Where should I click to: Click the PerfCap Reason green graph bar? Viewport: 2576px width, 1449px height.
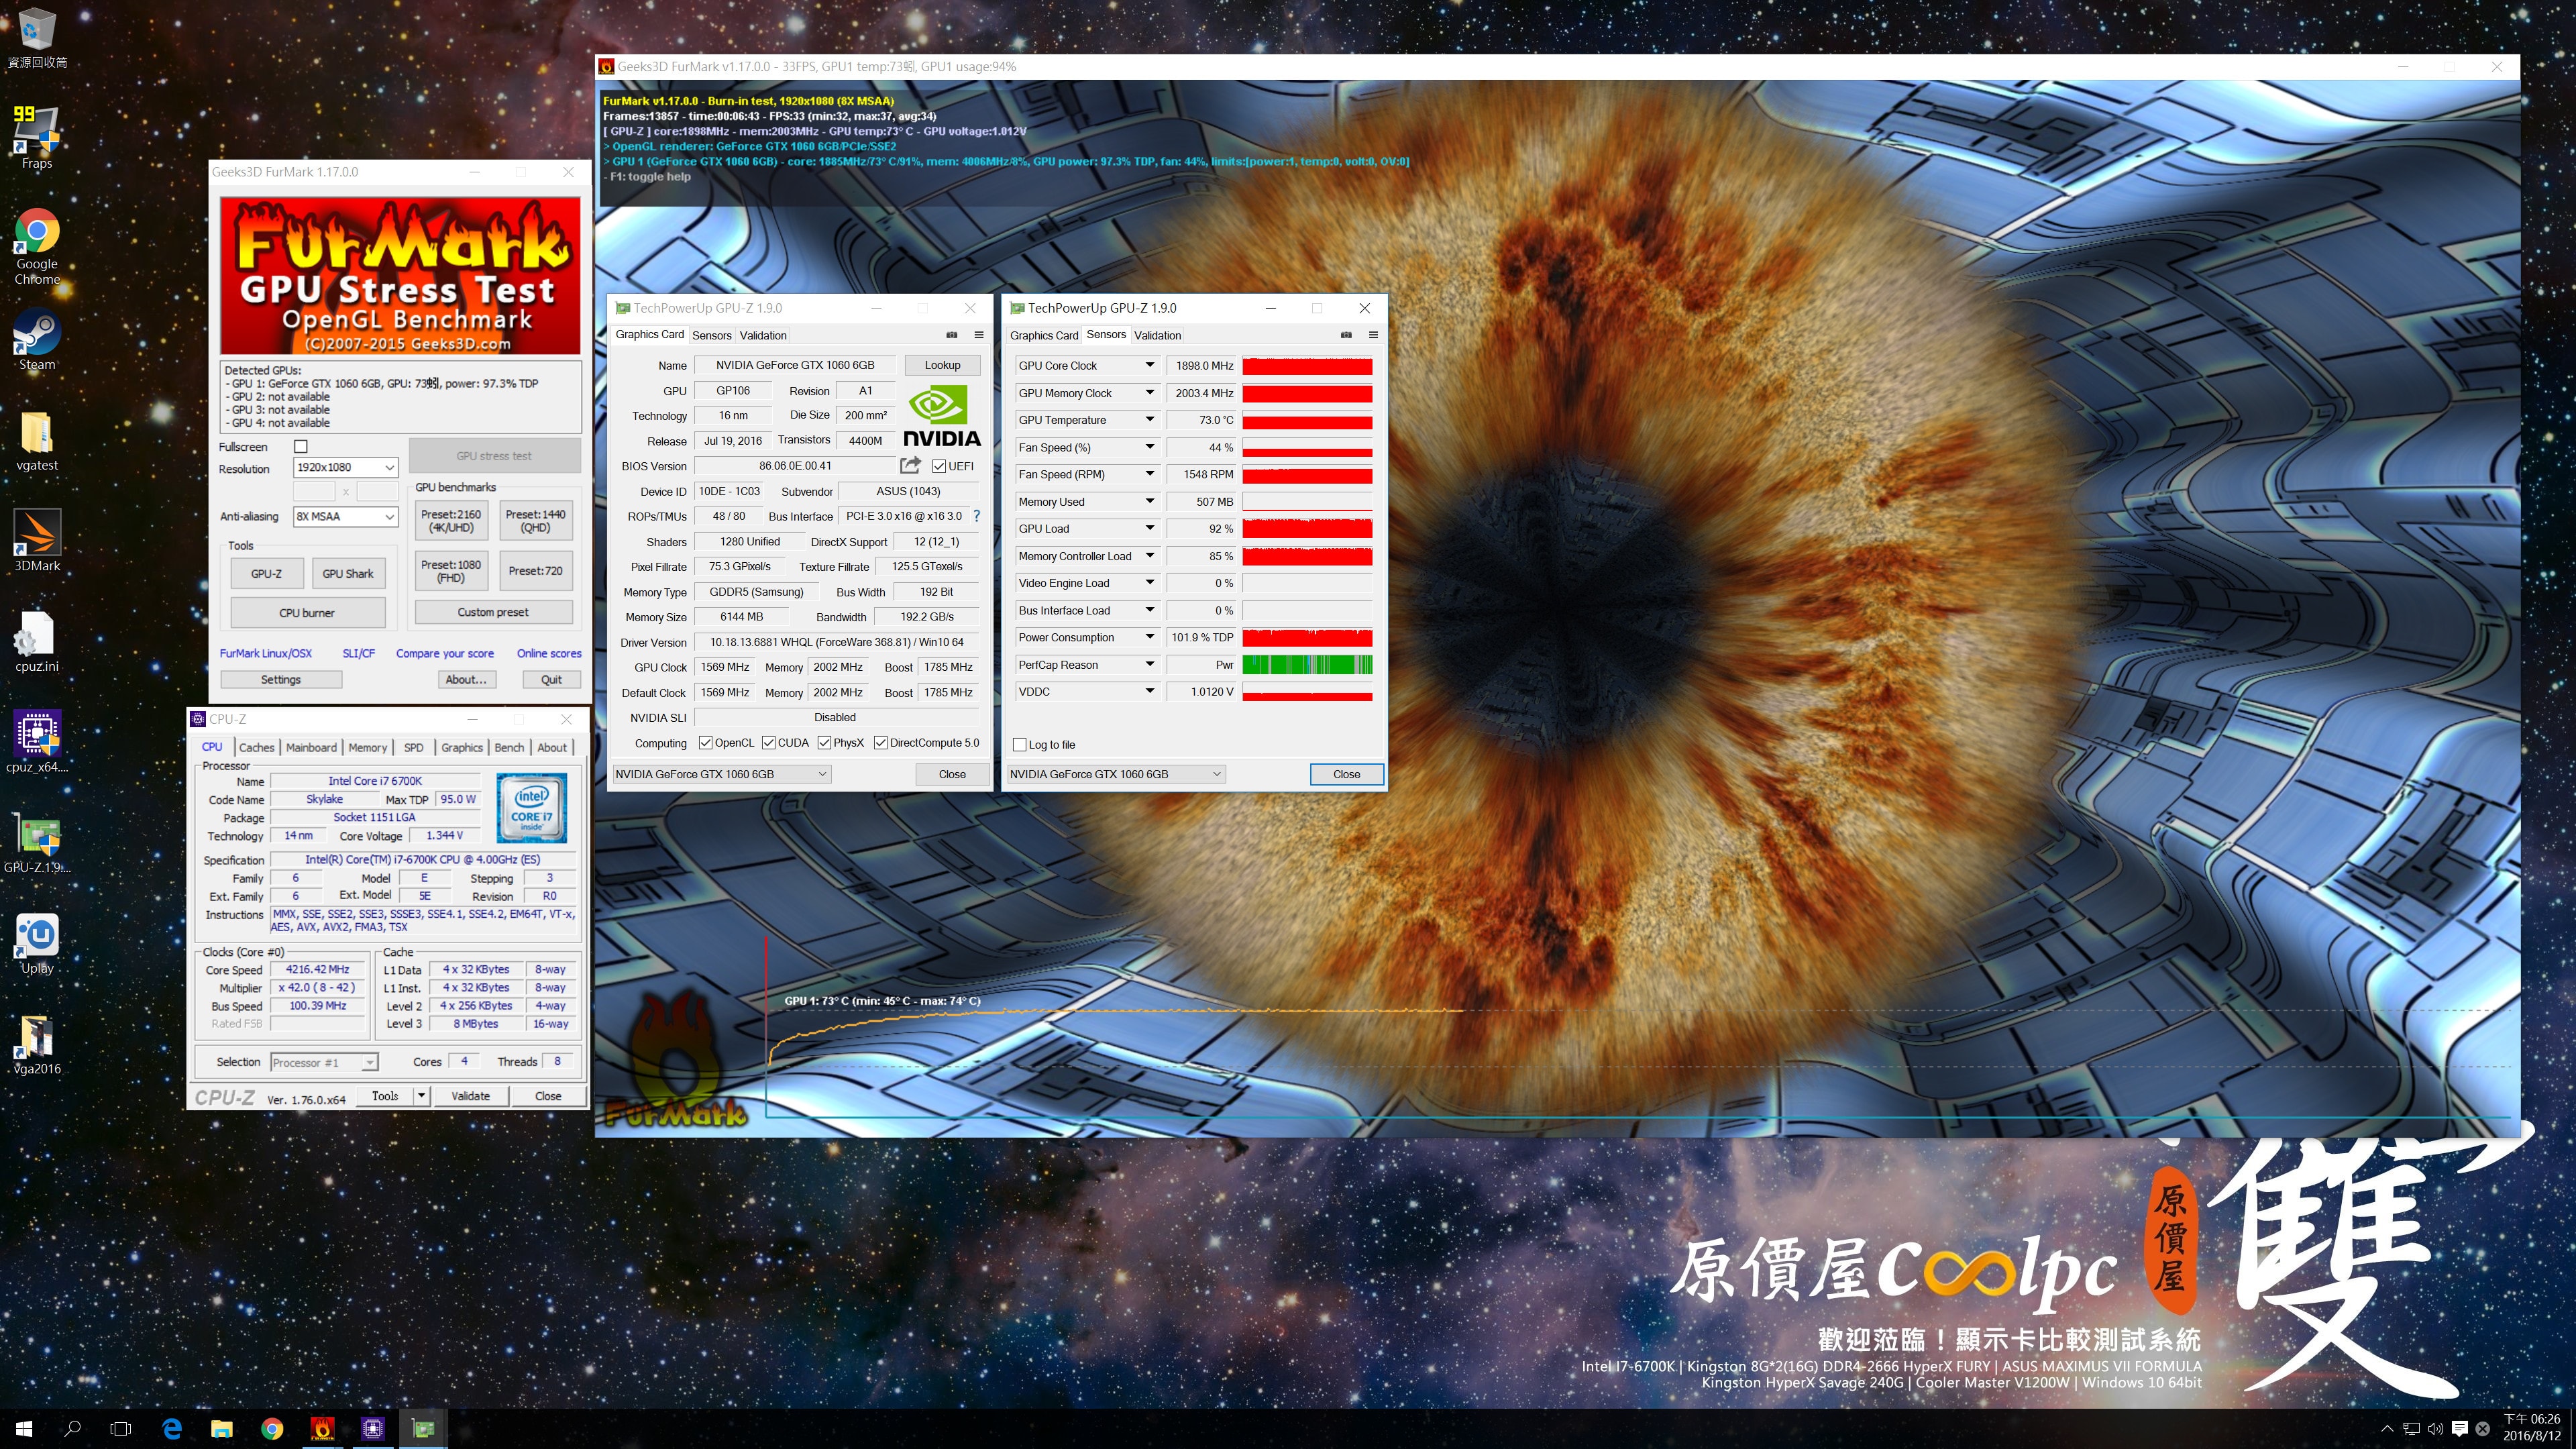1307,664
